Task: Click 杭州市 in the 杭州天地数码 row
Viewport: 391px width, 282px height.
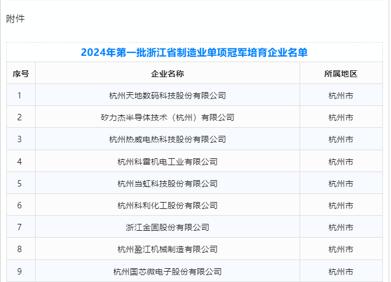Action: pyautogui.click(x=341, y=96)
